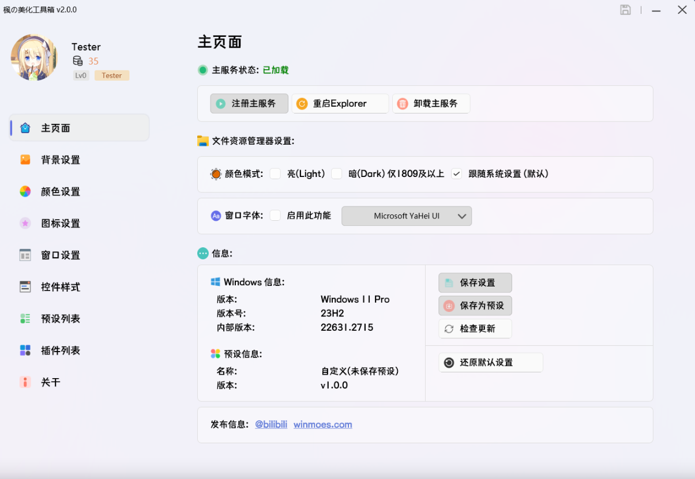695x479 pixels.
Task: Click the v1.0.0 preset version
Action: tap(335, 385)
